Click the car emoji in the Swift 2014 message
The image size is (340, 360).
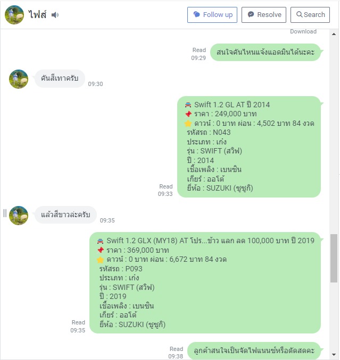click(x=188, y=105)
